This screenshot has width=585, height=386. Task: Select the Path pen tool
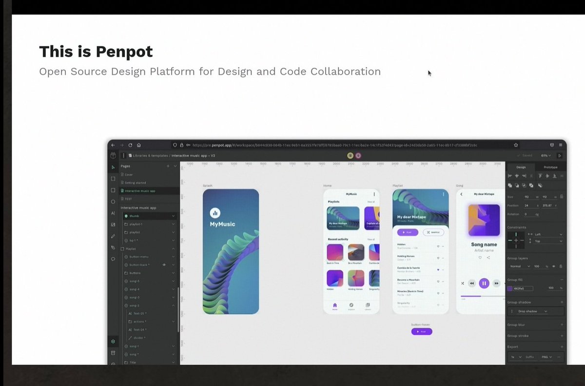click(x=113, y=247)
